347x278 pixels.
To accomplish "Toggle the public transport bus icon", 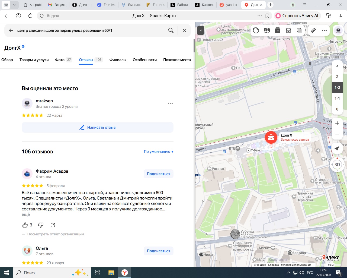I will tap(288, 30).
